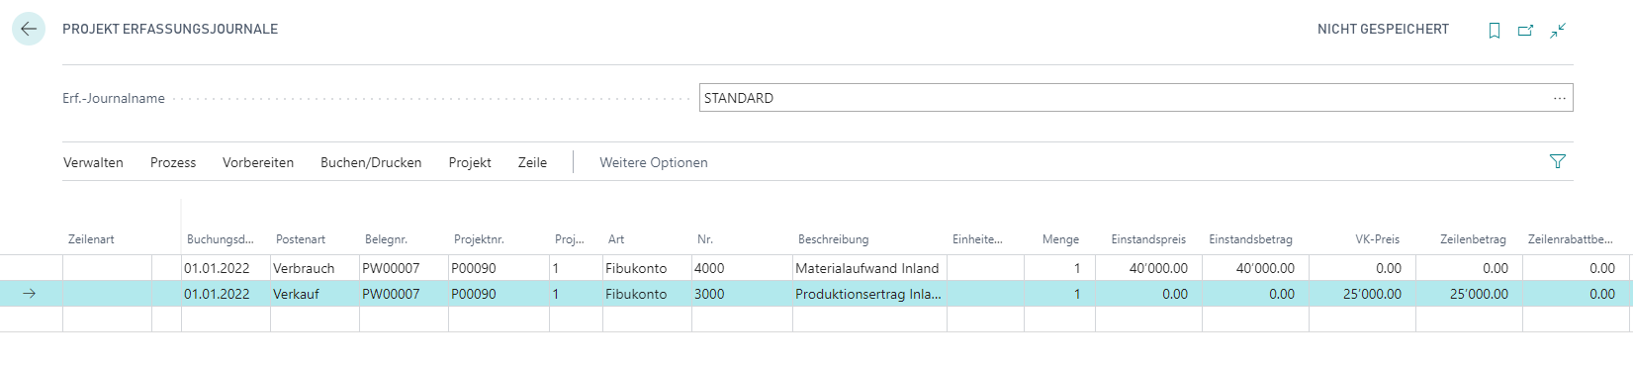Viewport: 1633px width, 367px height.
Task: Bookmark this page with the bookmark icon
Action: (x=1495, y=31)
